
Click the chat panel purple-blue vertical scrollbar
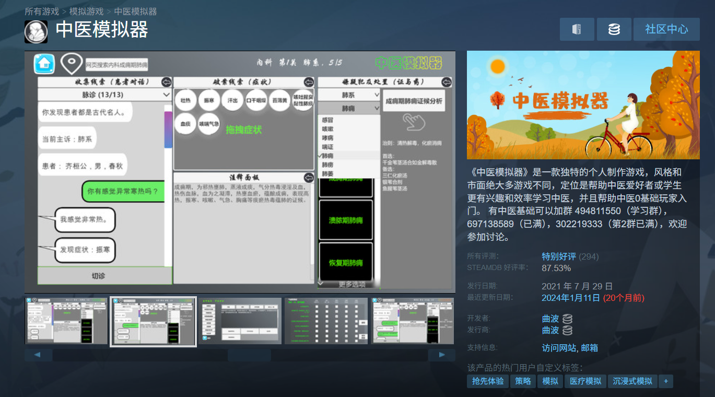pyautogui.click(x=168, y=130)
